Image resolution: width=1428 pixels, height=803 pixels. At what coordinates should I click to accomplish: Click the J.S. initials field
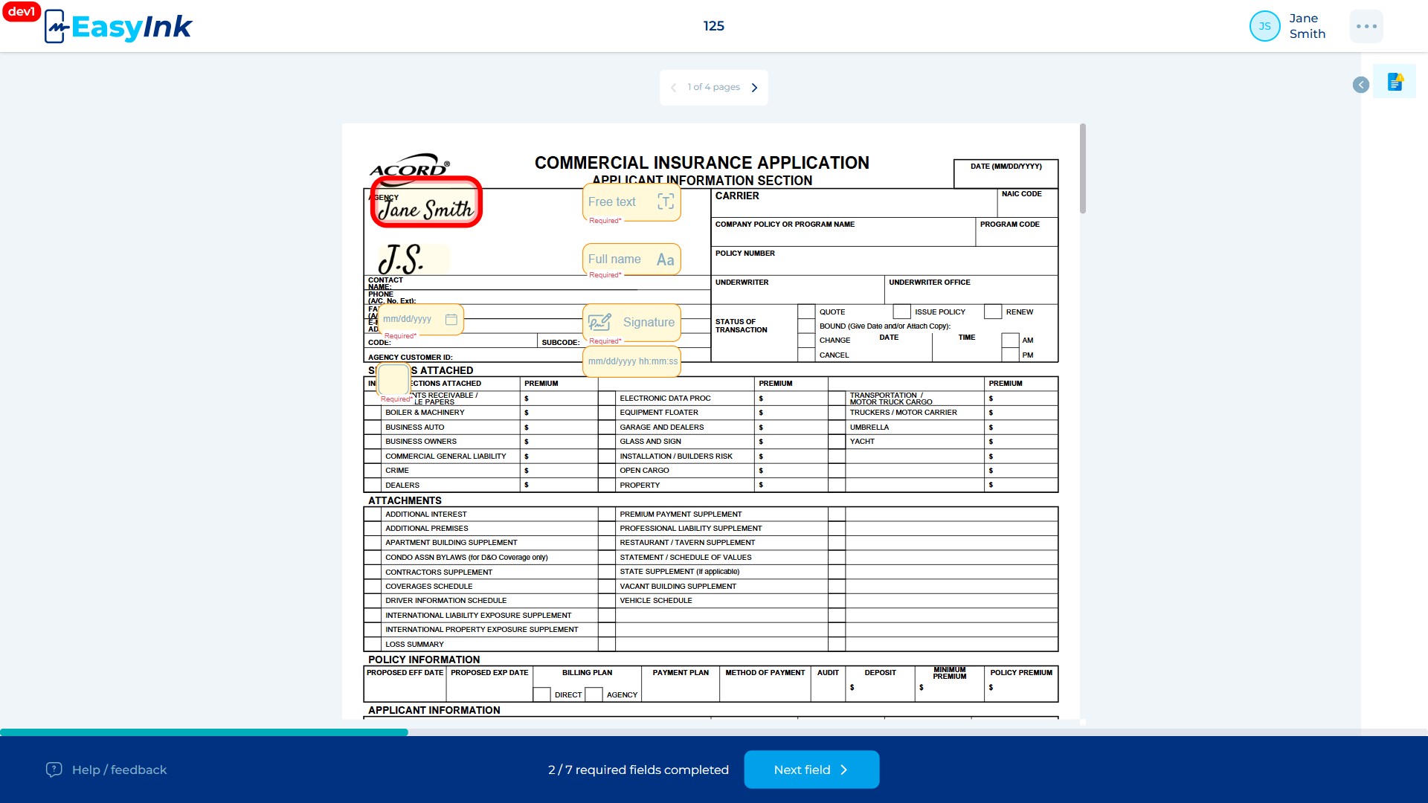pos(414,259)
